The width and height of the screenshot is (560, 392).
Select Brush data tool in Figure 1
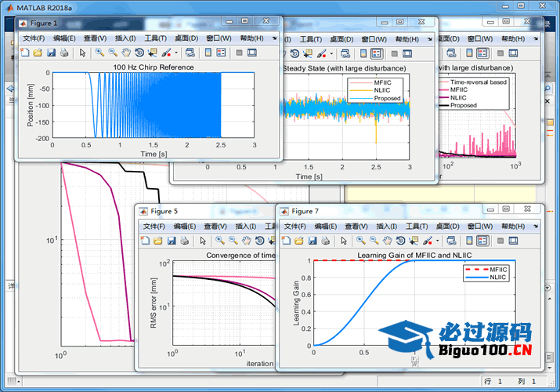166,53
